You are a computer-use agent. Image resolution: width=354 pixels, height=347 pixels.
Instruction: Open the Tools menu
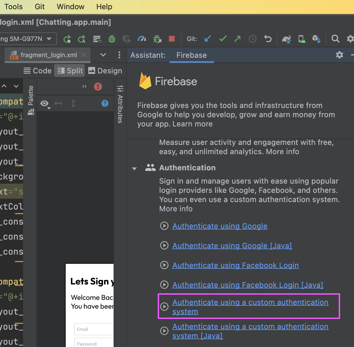click(x=13, y=6)
